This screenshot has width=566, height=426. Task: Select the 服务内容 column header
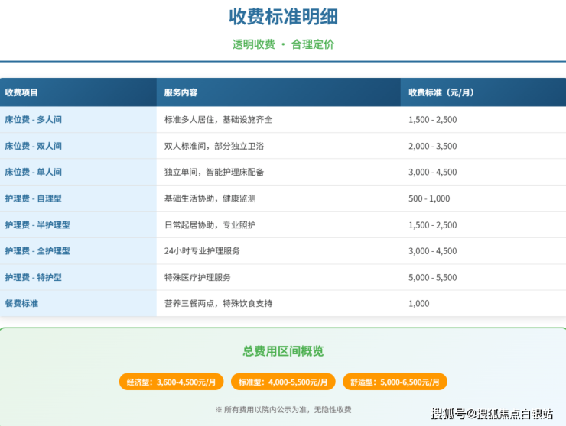[181, 92]
